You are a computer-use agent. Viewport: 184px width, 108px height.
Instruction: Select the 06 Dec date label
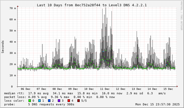26,89
